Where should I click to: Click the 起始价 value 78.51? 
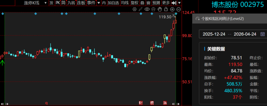[x=236, y=58]
